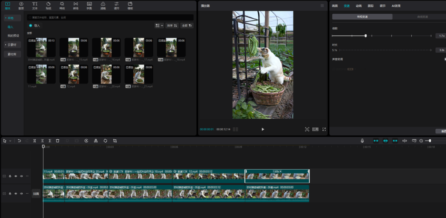
Task: Click the microphone voice-record icon
Action: (362, 141)
